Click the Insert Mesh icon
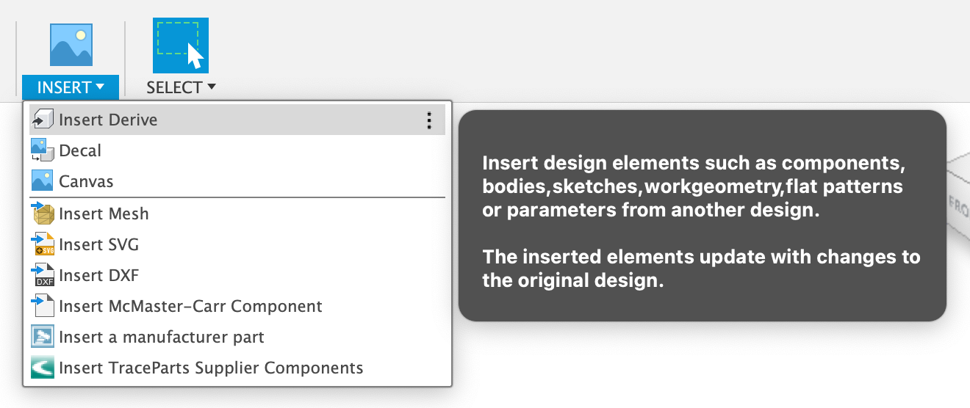The width and height of the screenshot is (970, 408). [x=43, y=214]
